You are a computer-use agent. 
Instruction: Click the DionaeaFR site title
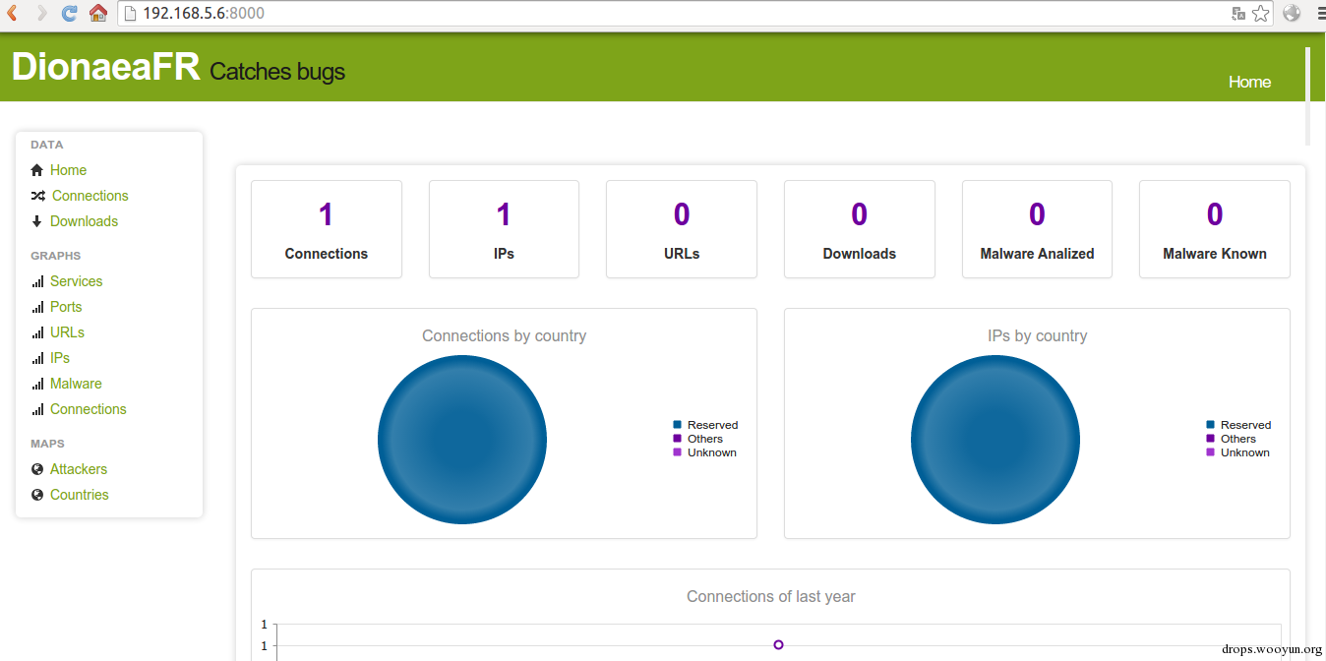(x=105, y=67)
